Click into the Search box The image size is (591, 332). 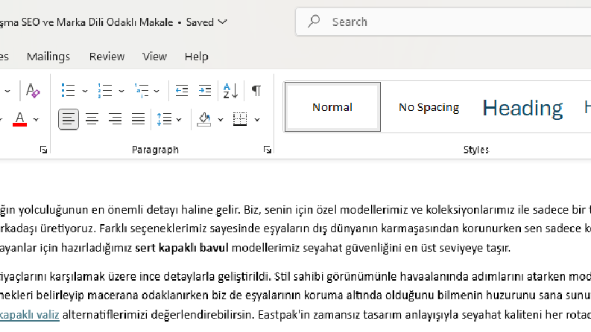(443, 22)
